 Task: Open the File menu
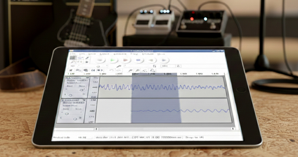72,54
